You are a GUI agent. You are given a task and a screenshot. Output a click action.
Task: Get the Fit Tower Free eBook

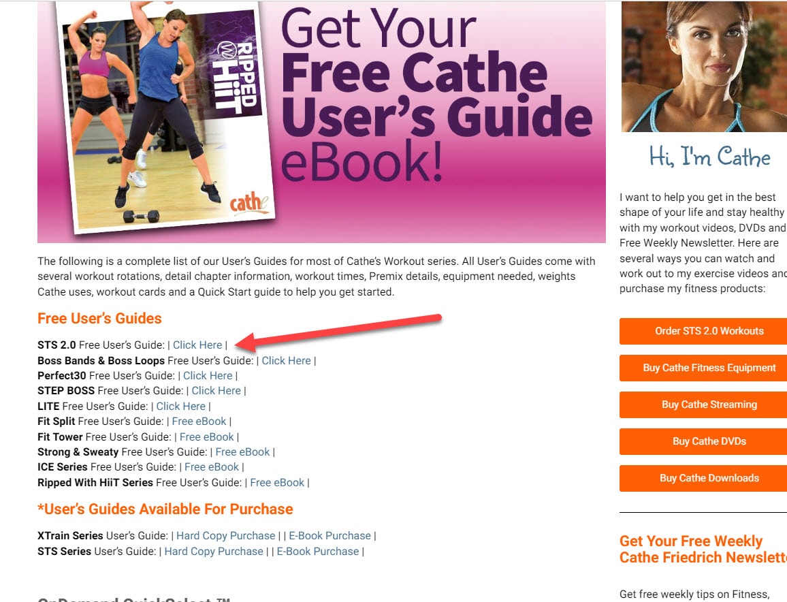coord(206,437)
